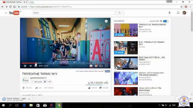Click the subscribed button
193x108 pixels.
[36, 82]
